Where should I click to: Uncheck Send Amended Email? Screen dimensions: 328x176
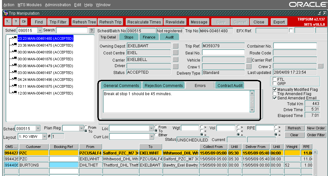(275, 98)
